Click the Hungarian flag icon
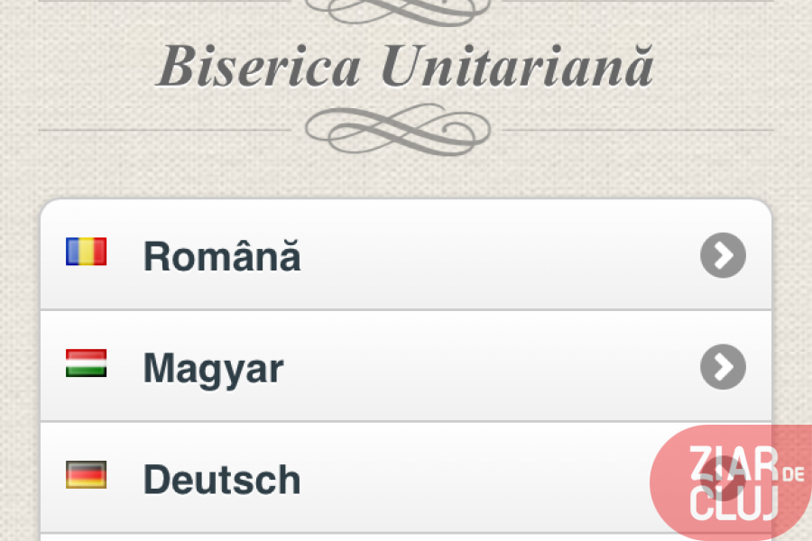Image resolution: width=812 pixels, height=541 pixels. tap(87, 363)
